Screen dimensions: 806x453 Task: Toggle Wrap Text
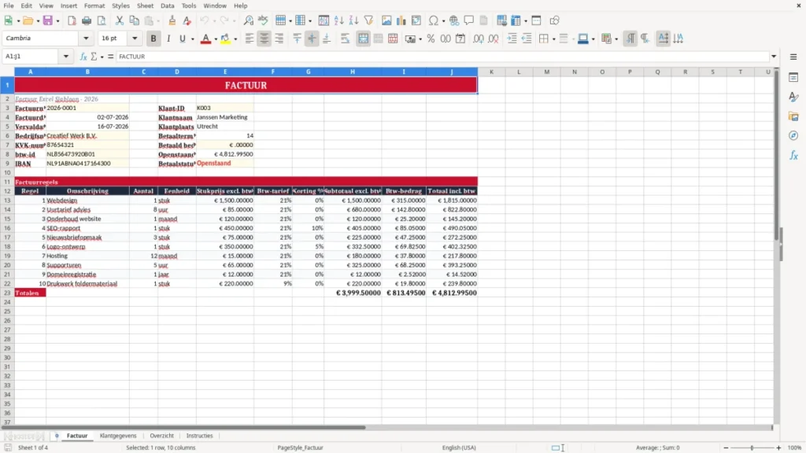click(345, 39)
